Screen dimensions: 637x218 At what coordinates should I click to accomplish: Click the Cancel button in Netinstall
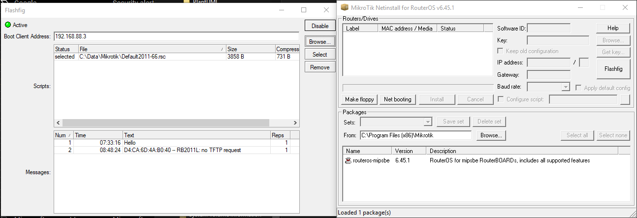[476, 99]
